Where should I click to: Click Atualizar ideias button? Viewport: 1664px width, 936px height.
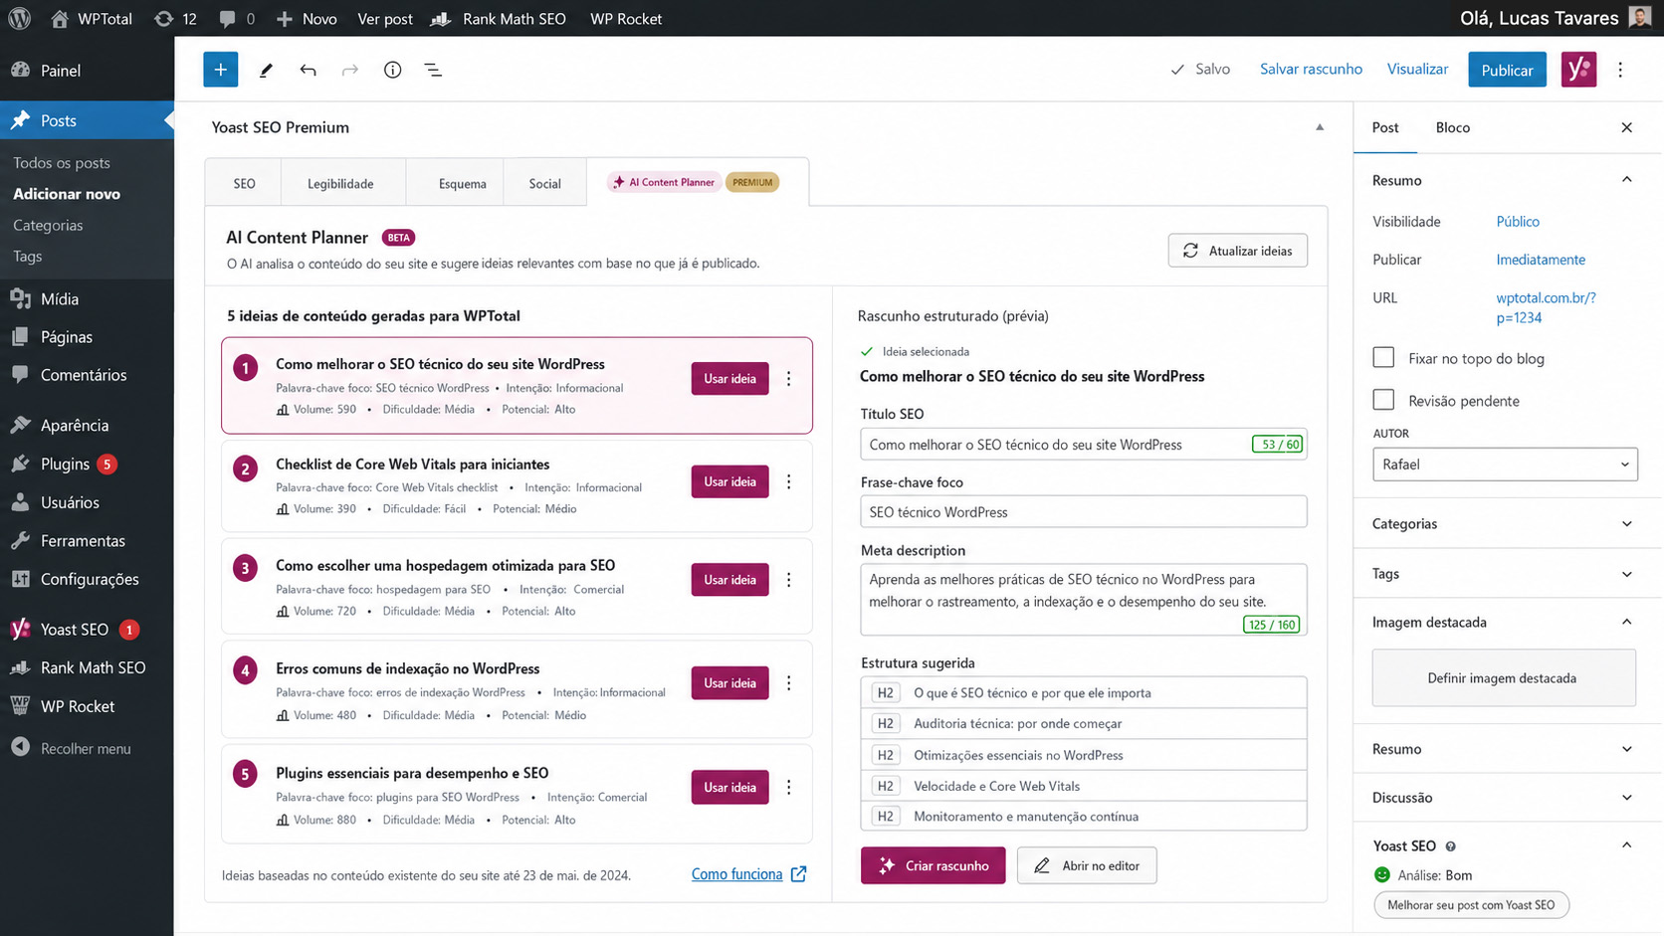(x=1237, y=251)
